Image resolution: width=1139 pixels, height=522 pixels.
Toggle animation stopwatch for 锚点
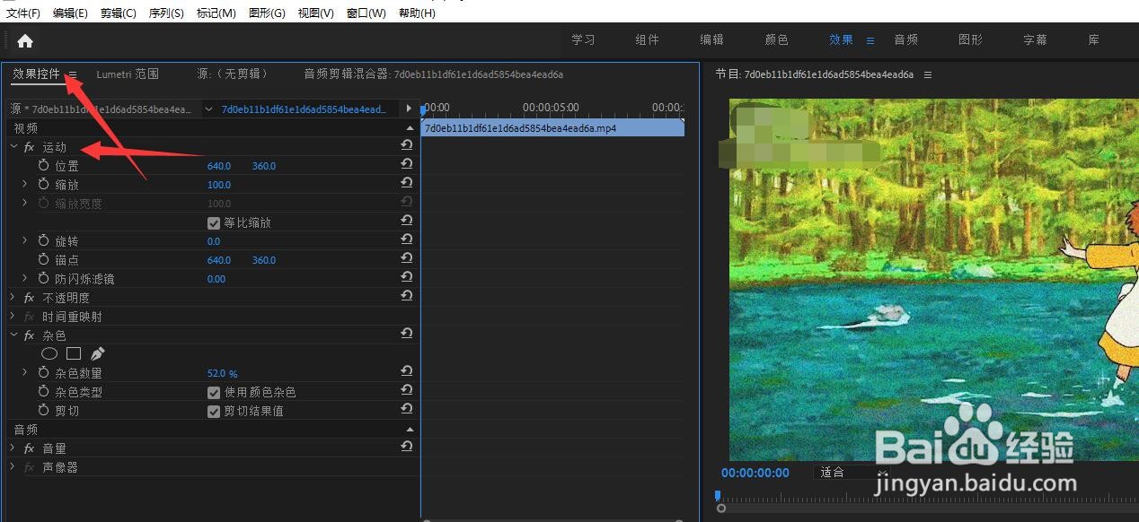(x=43, y=259)
